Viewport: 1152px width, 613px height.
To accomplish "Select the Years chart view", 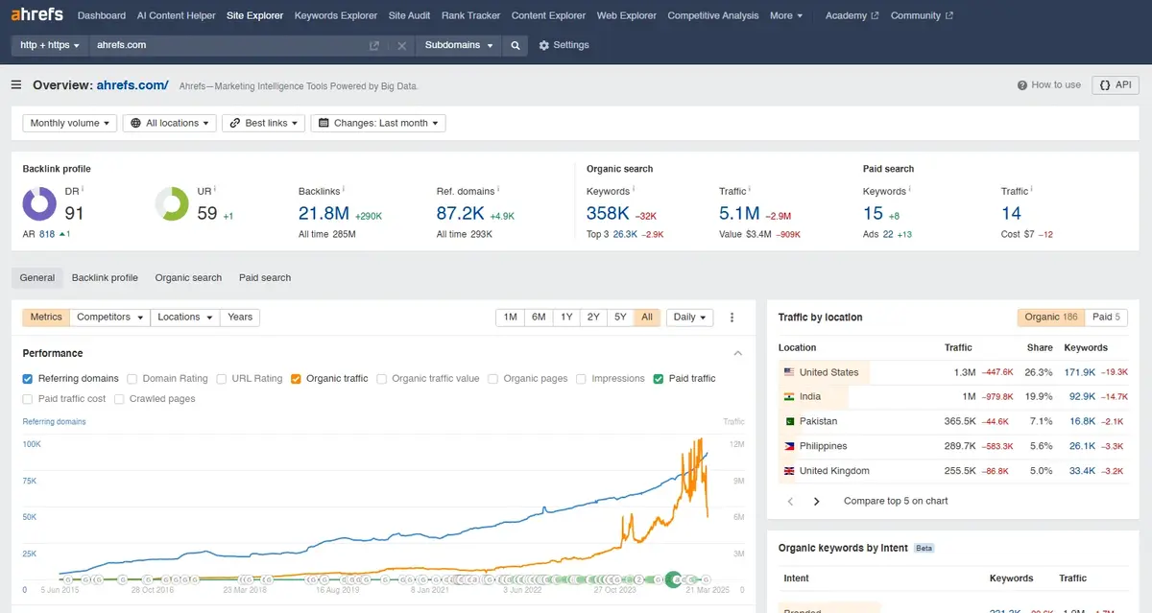I will click(240, 318).
